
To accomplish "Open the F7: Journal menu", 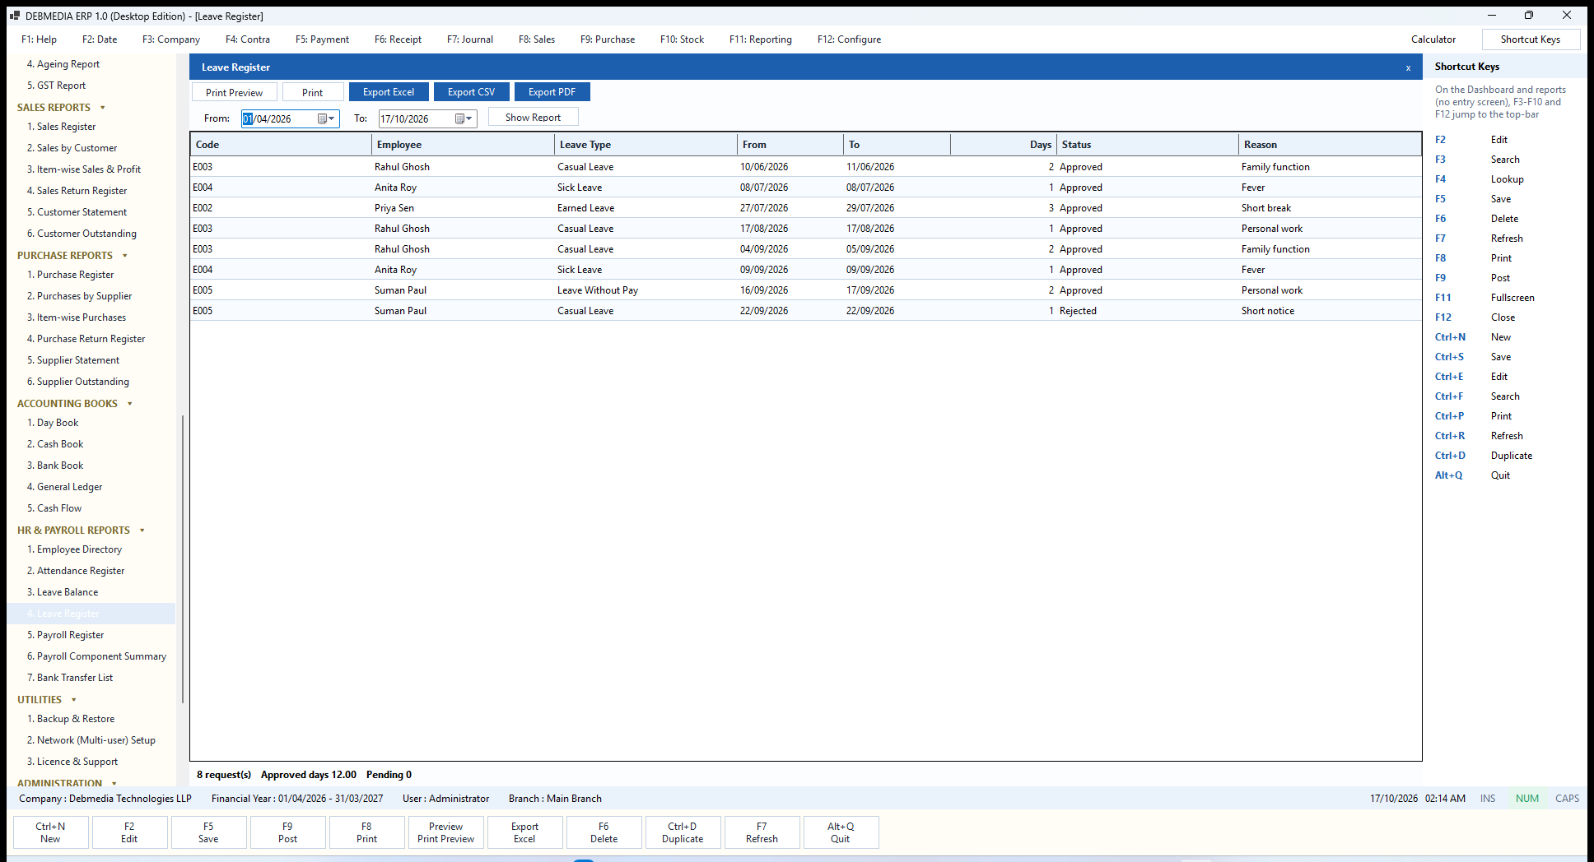I will [x=470, y=39].
